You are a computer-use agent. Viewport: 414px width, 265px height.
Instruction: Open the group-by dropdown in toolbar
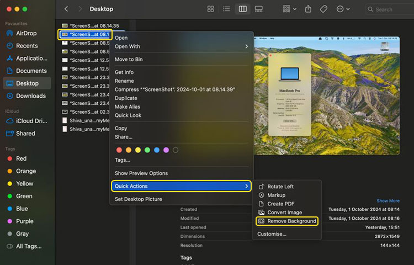(289, 9)
